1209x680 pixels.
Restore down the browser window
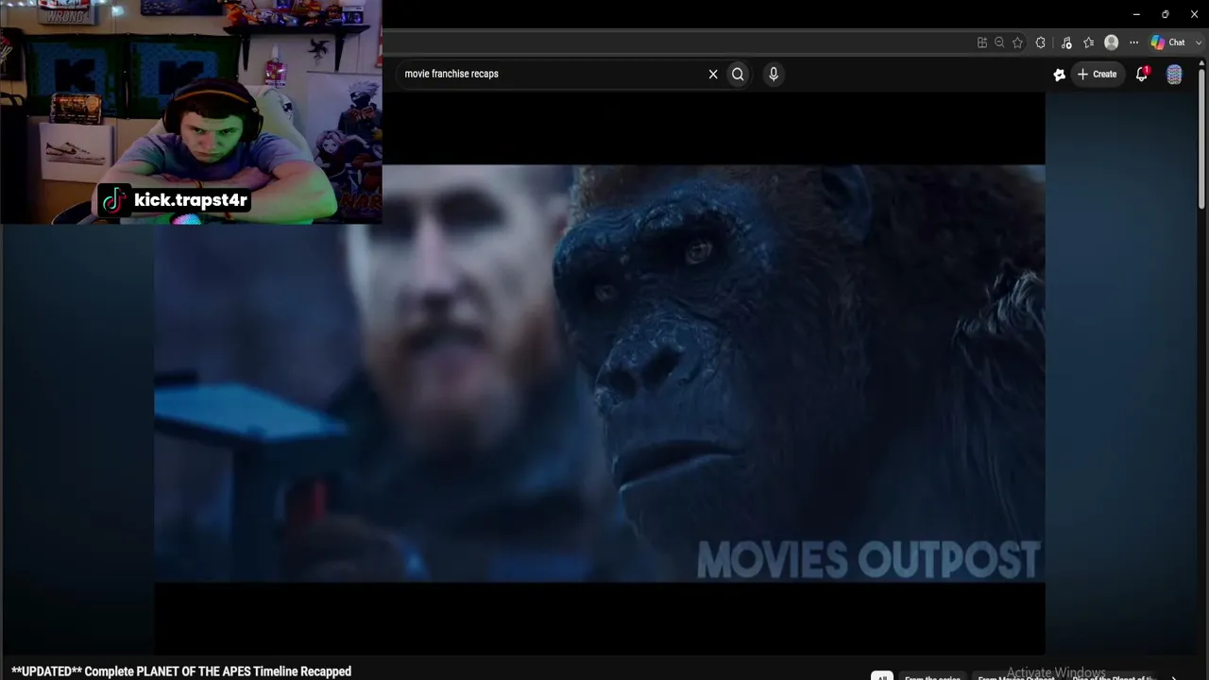click(x=1166, y=14)
